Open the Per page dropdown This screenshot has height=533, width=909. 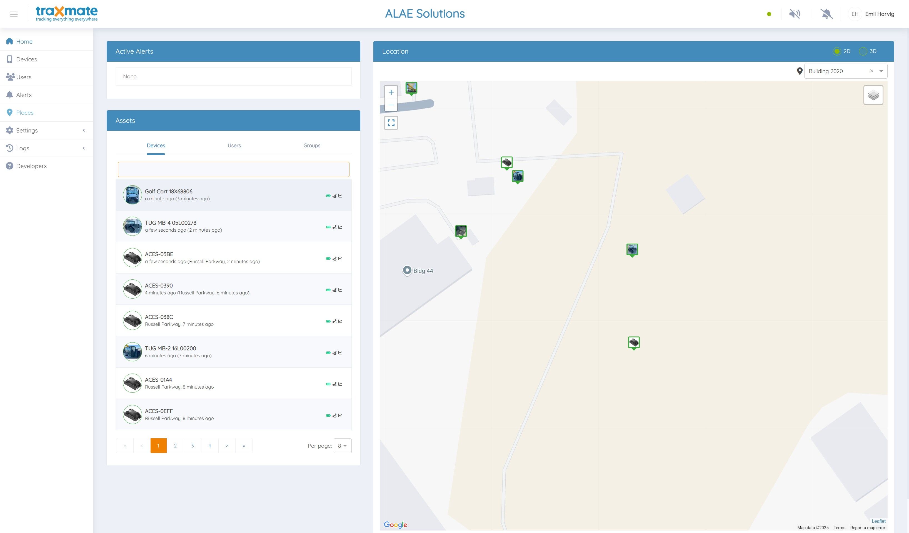pyautogui.click(x=342, y=446)
